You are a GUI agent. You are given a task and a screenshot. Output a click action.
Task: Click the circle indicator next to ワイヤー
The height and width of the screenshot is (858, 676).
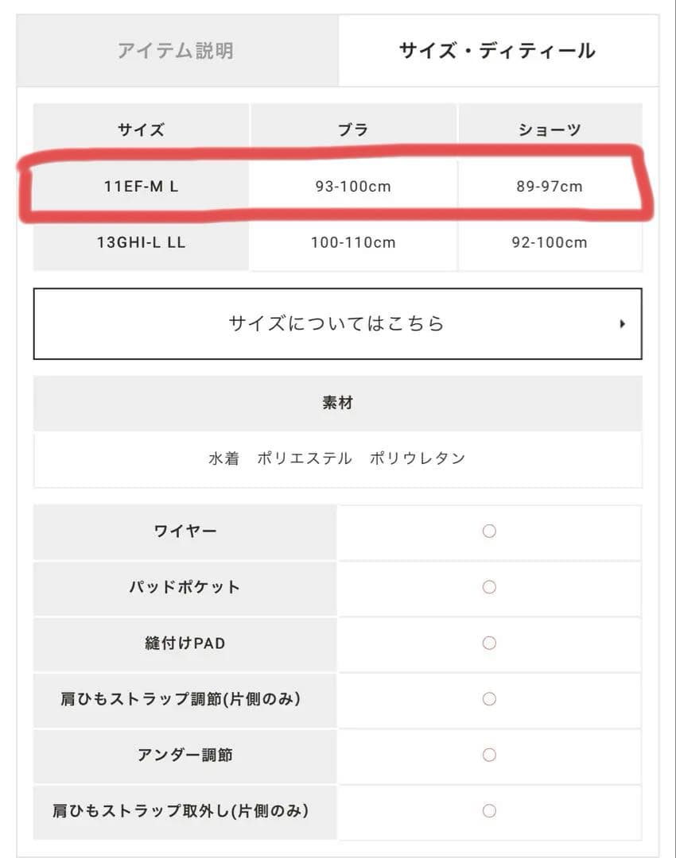488,531
